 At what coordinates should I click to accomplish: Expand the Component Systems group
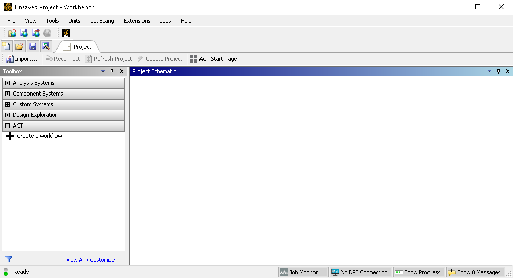click(x=8, y=94)
